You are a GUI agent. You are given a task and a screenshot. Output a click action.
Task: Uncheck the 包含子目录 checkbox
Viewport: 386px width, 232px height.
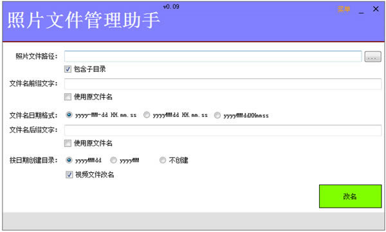pos(68,69)
